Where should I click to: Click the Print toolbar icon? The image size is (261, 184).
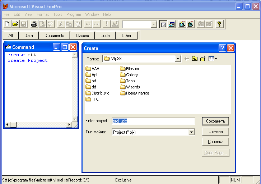point(34,24)
